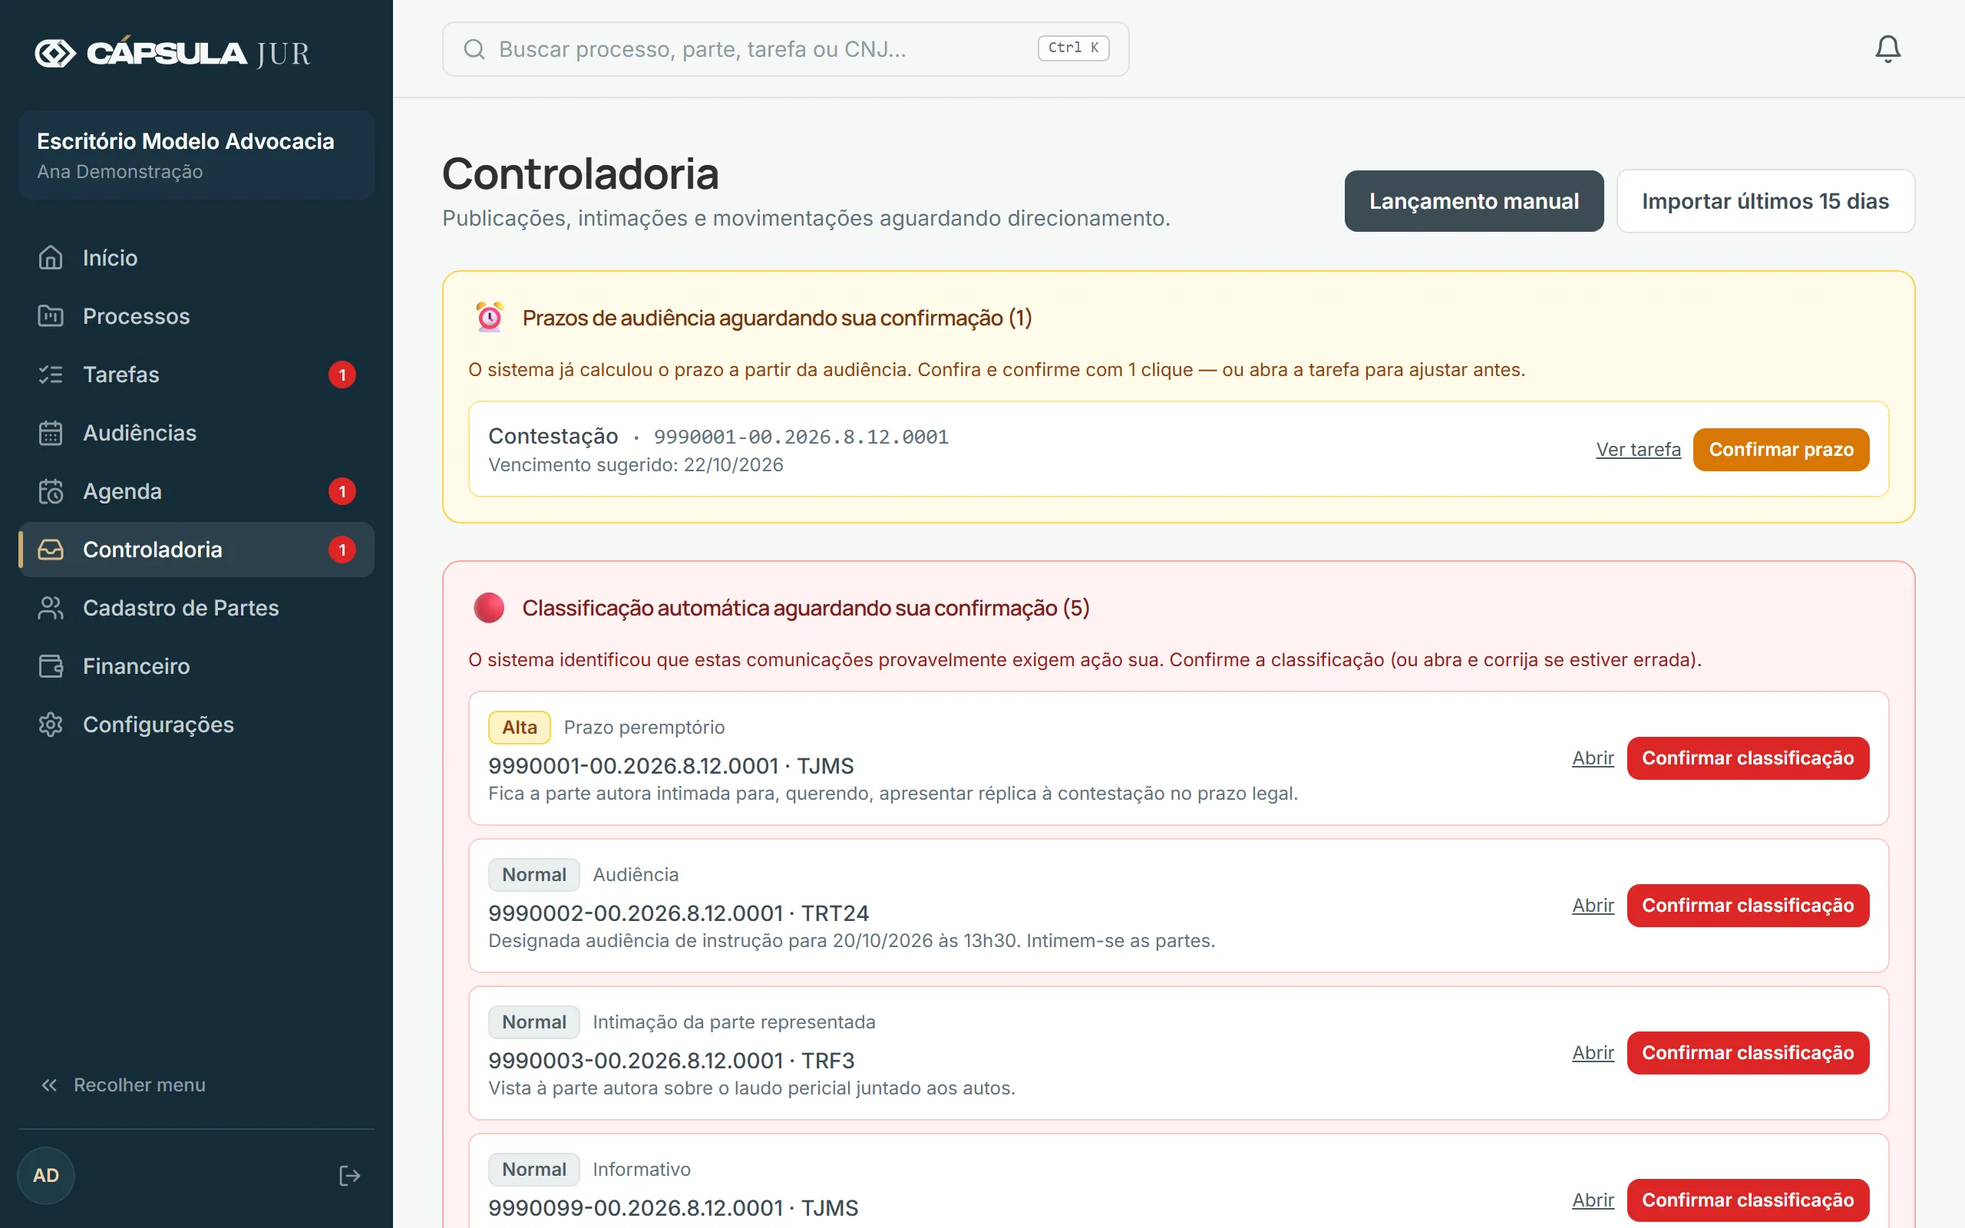
Task: Click the Alta priority tag
Action: [x=519, y=727]
